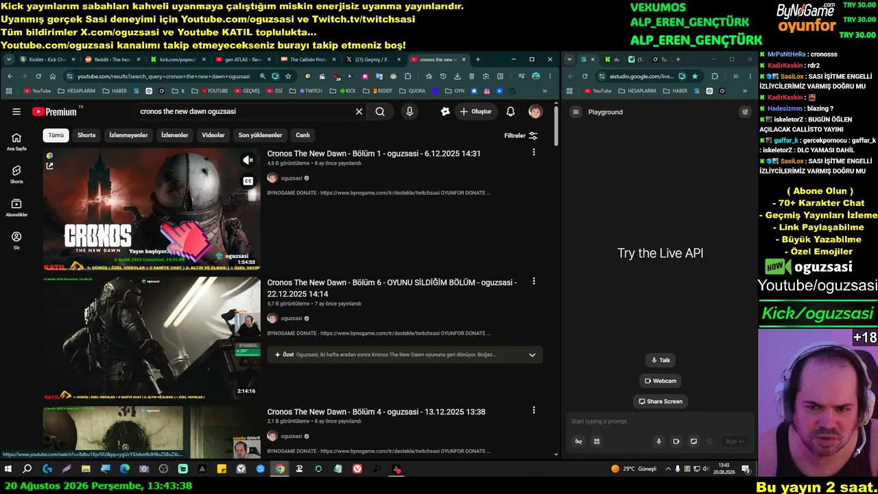Reload the YouTube browser page
This screenshot has width=878, height=494.
click(38, 76)
